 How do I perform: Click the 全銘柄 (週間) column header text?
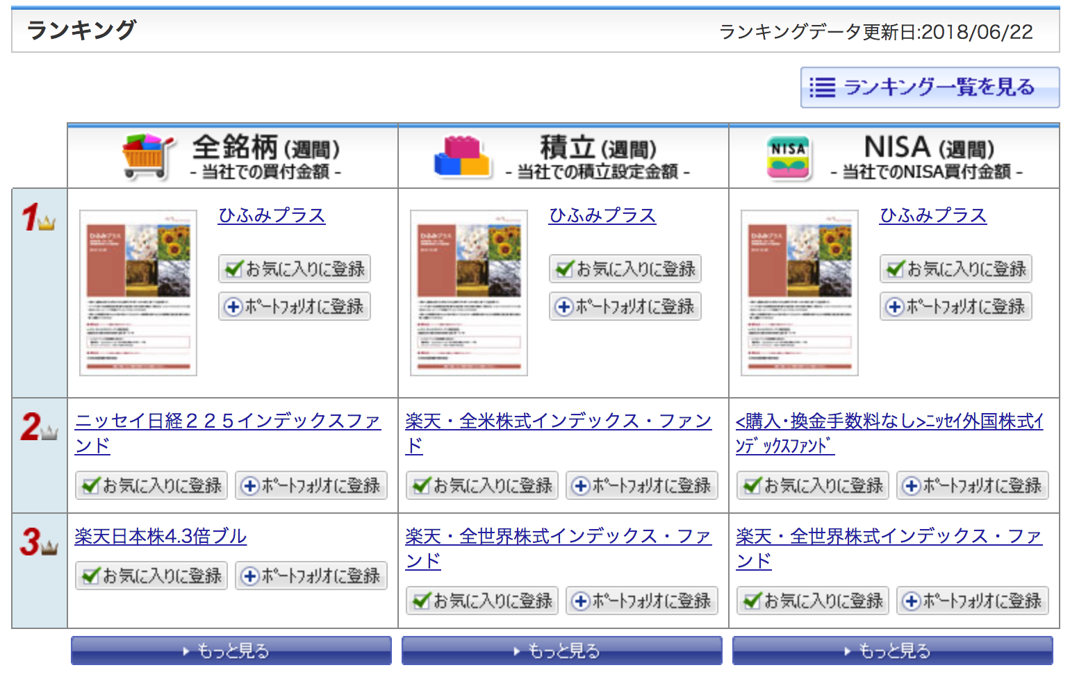[x=266, y=147]
